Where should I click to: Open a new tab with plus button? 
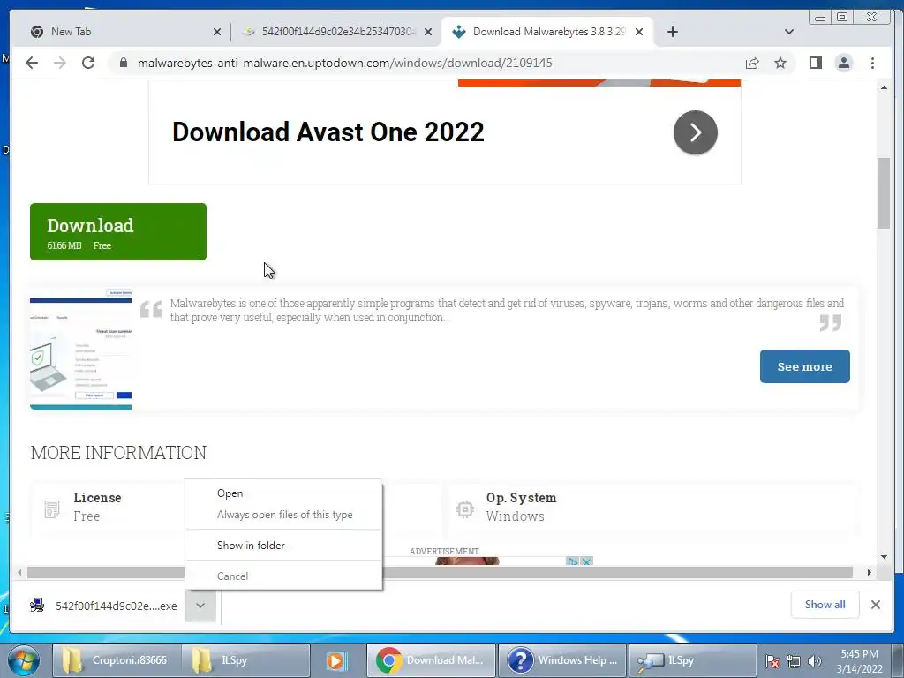[672, 32]
